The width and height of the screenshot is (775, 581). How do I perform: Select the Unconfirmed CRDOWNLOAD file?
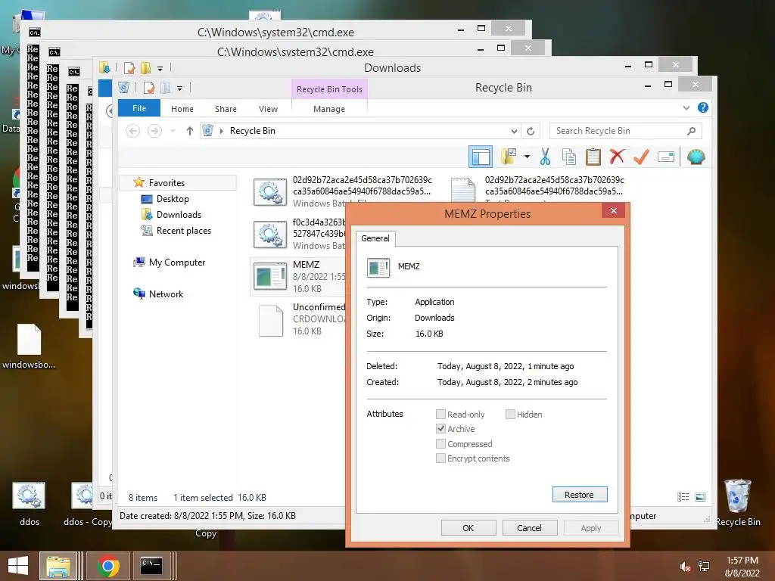point(298,319)
